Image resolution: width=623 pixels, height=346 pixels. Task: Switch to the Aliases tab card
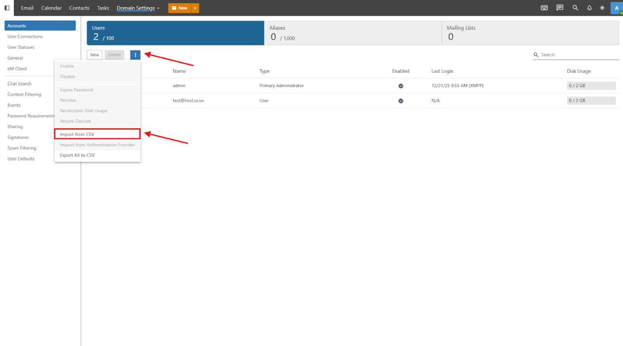[x=353, y=33]
